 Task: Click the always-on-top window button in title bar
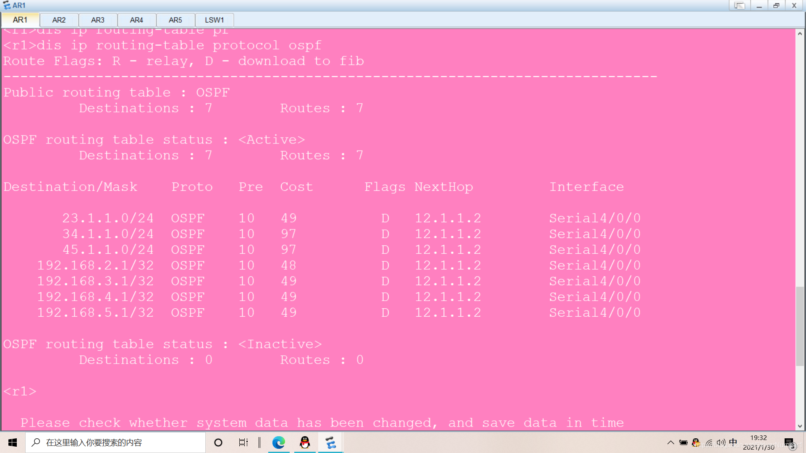740,5
